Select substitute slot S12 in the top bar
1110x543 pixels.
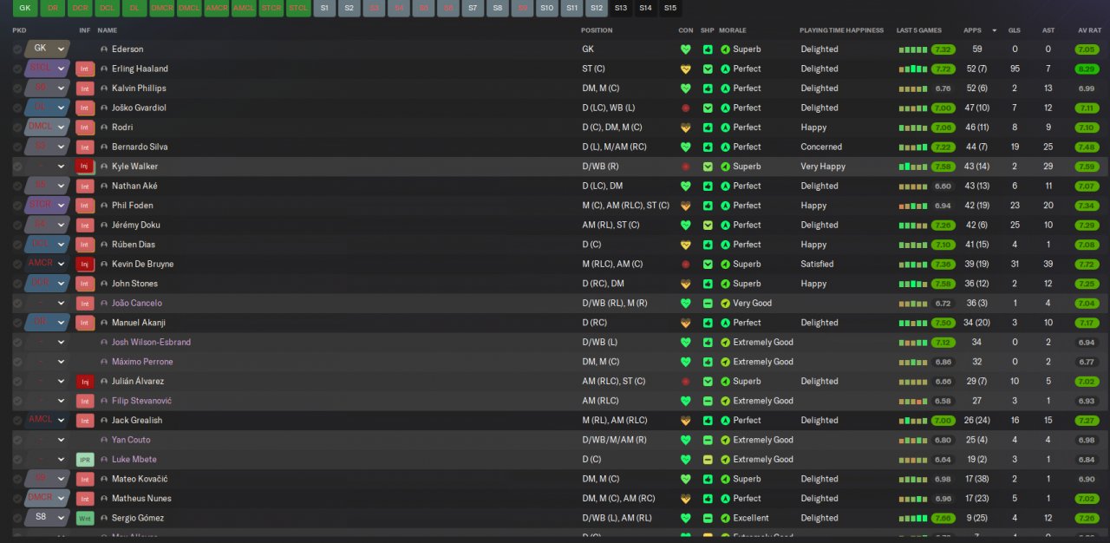(597, 8)
